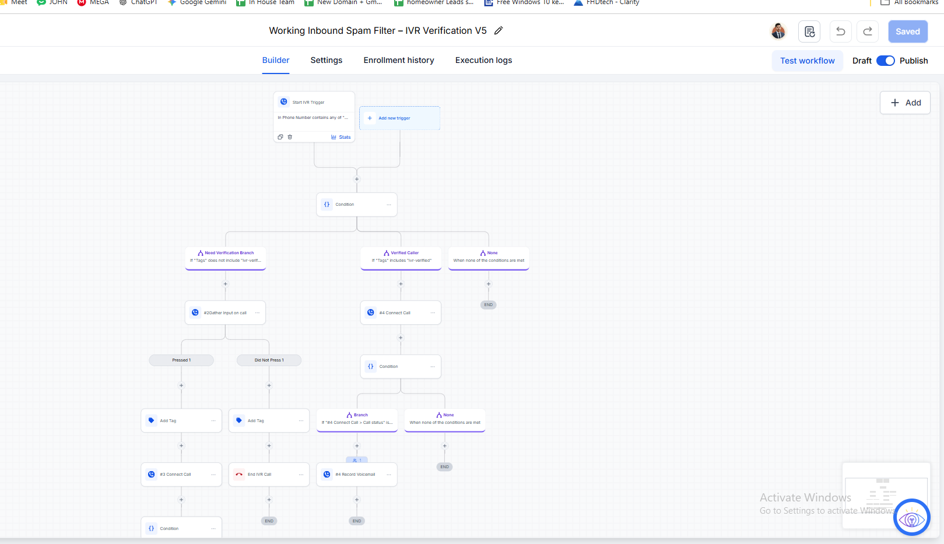Add step below #3 Connect Call

coord(181,500)
